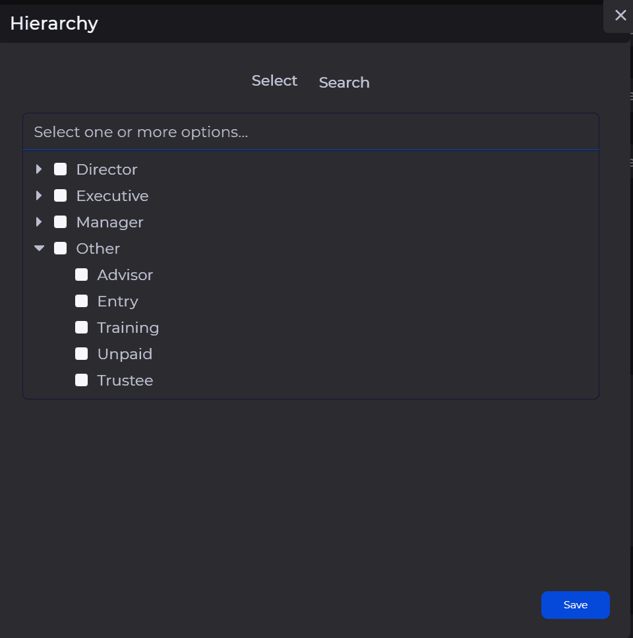Expand the Manager tree node arrow
Screen dimensions: 633x638
[x=39, y=222]
